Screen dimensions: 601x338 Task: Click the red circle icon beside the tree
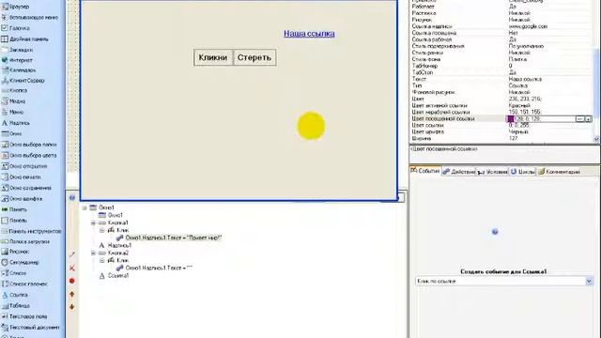coord(71,281)
